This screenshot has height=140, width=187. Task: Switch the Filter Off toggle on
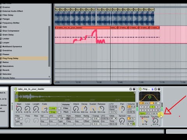19,119
